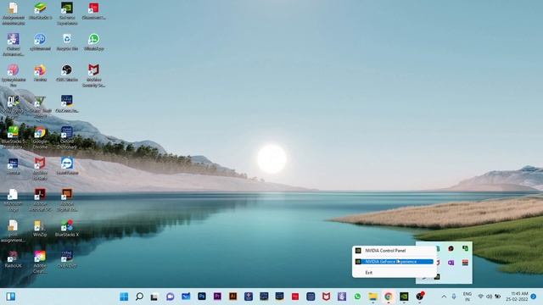This screenshot has width=543, height=305.
Task: Select the Oxford Dictionary desktop shortcut
Action: pos(67,137)
